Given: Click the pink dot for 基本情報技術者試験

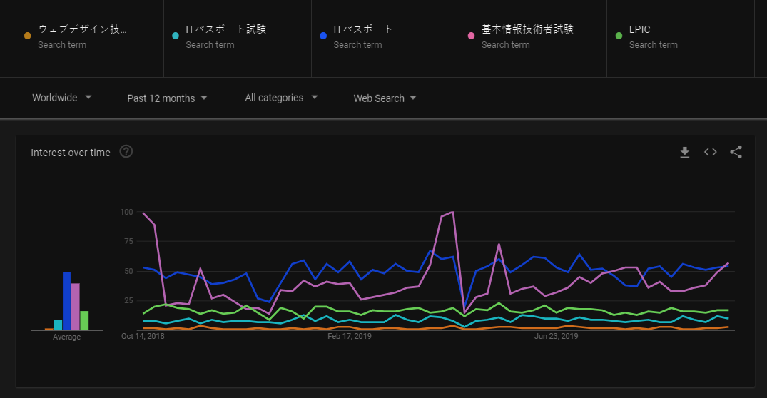Looking at the screenshot, I should [471, 35].
